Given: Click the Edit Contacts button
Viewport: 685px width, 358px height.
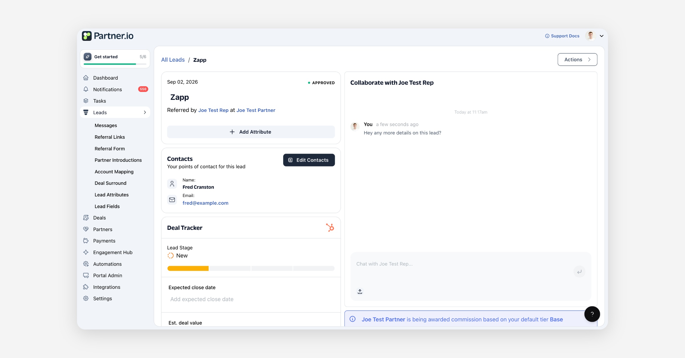Looking at the screenshot, I should pos(309,160).
